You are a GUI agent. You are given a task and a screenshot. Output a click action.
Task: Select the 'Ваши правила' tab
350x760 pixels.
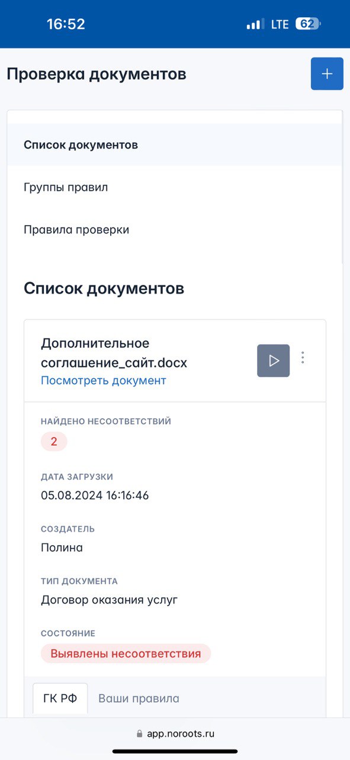point(139,698)
